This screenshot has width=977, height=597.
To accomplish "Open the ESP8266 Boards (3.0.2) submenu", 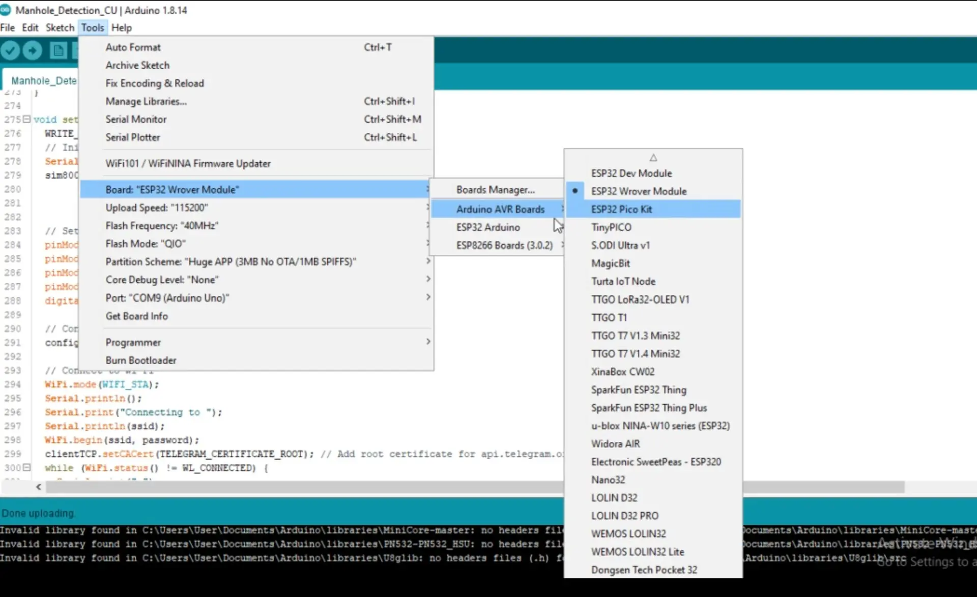I will tap(498, 245).
